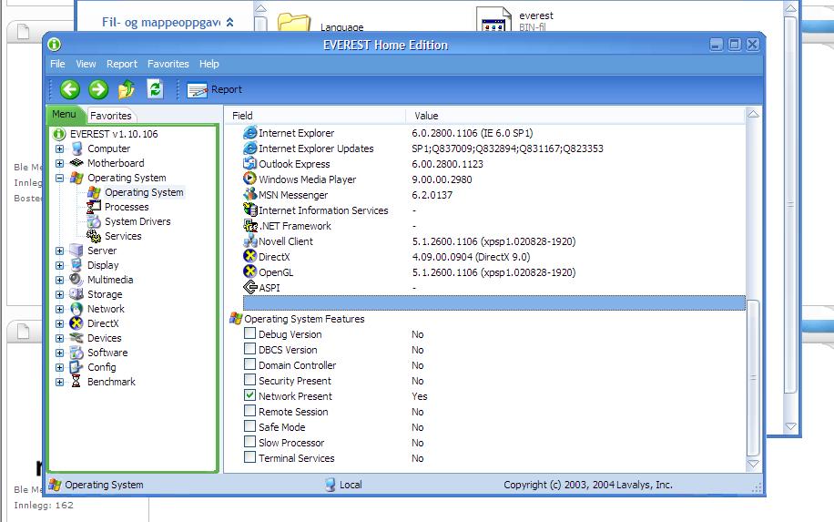Select the System Drivers tree icon
This screenshot has width=834, height=522.
[94, 221]
